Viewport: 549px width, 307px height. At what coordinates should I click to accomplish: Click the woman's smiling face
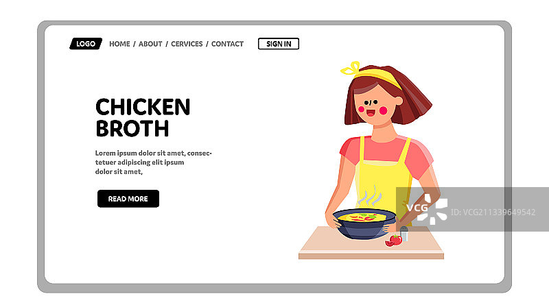[375, 105]
